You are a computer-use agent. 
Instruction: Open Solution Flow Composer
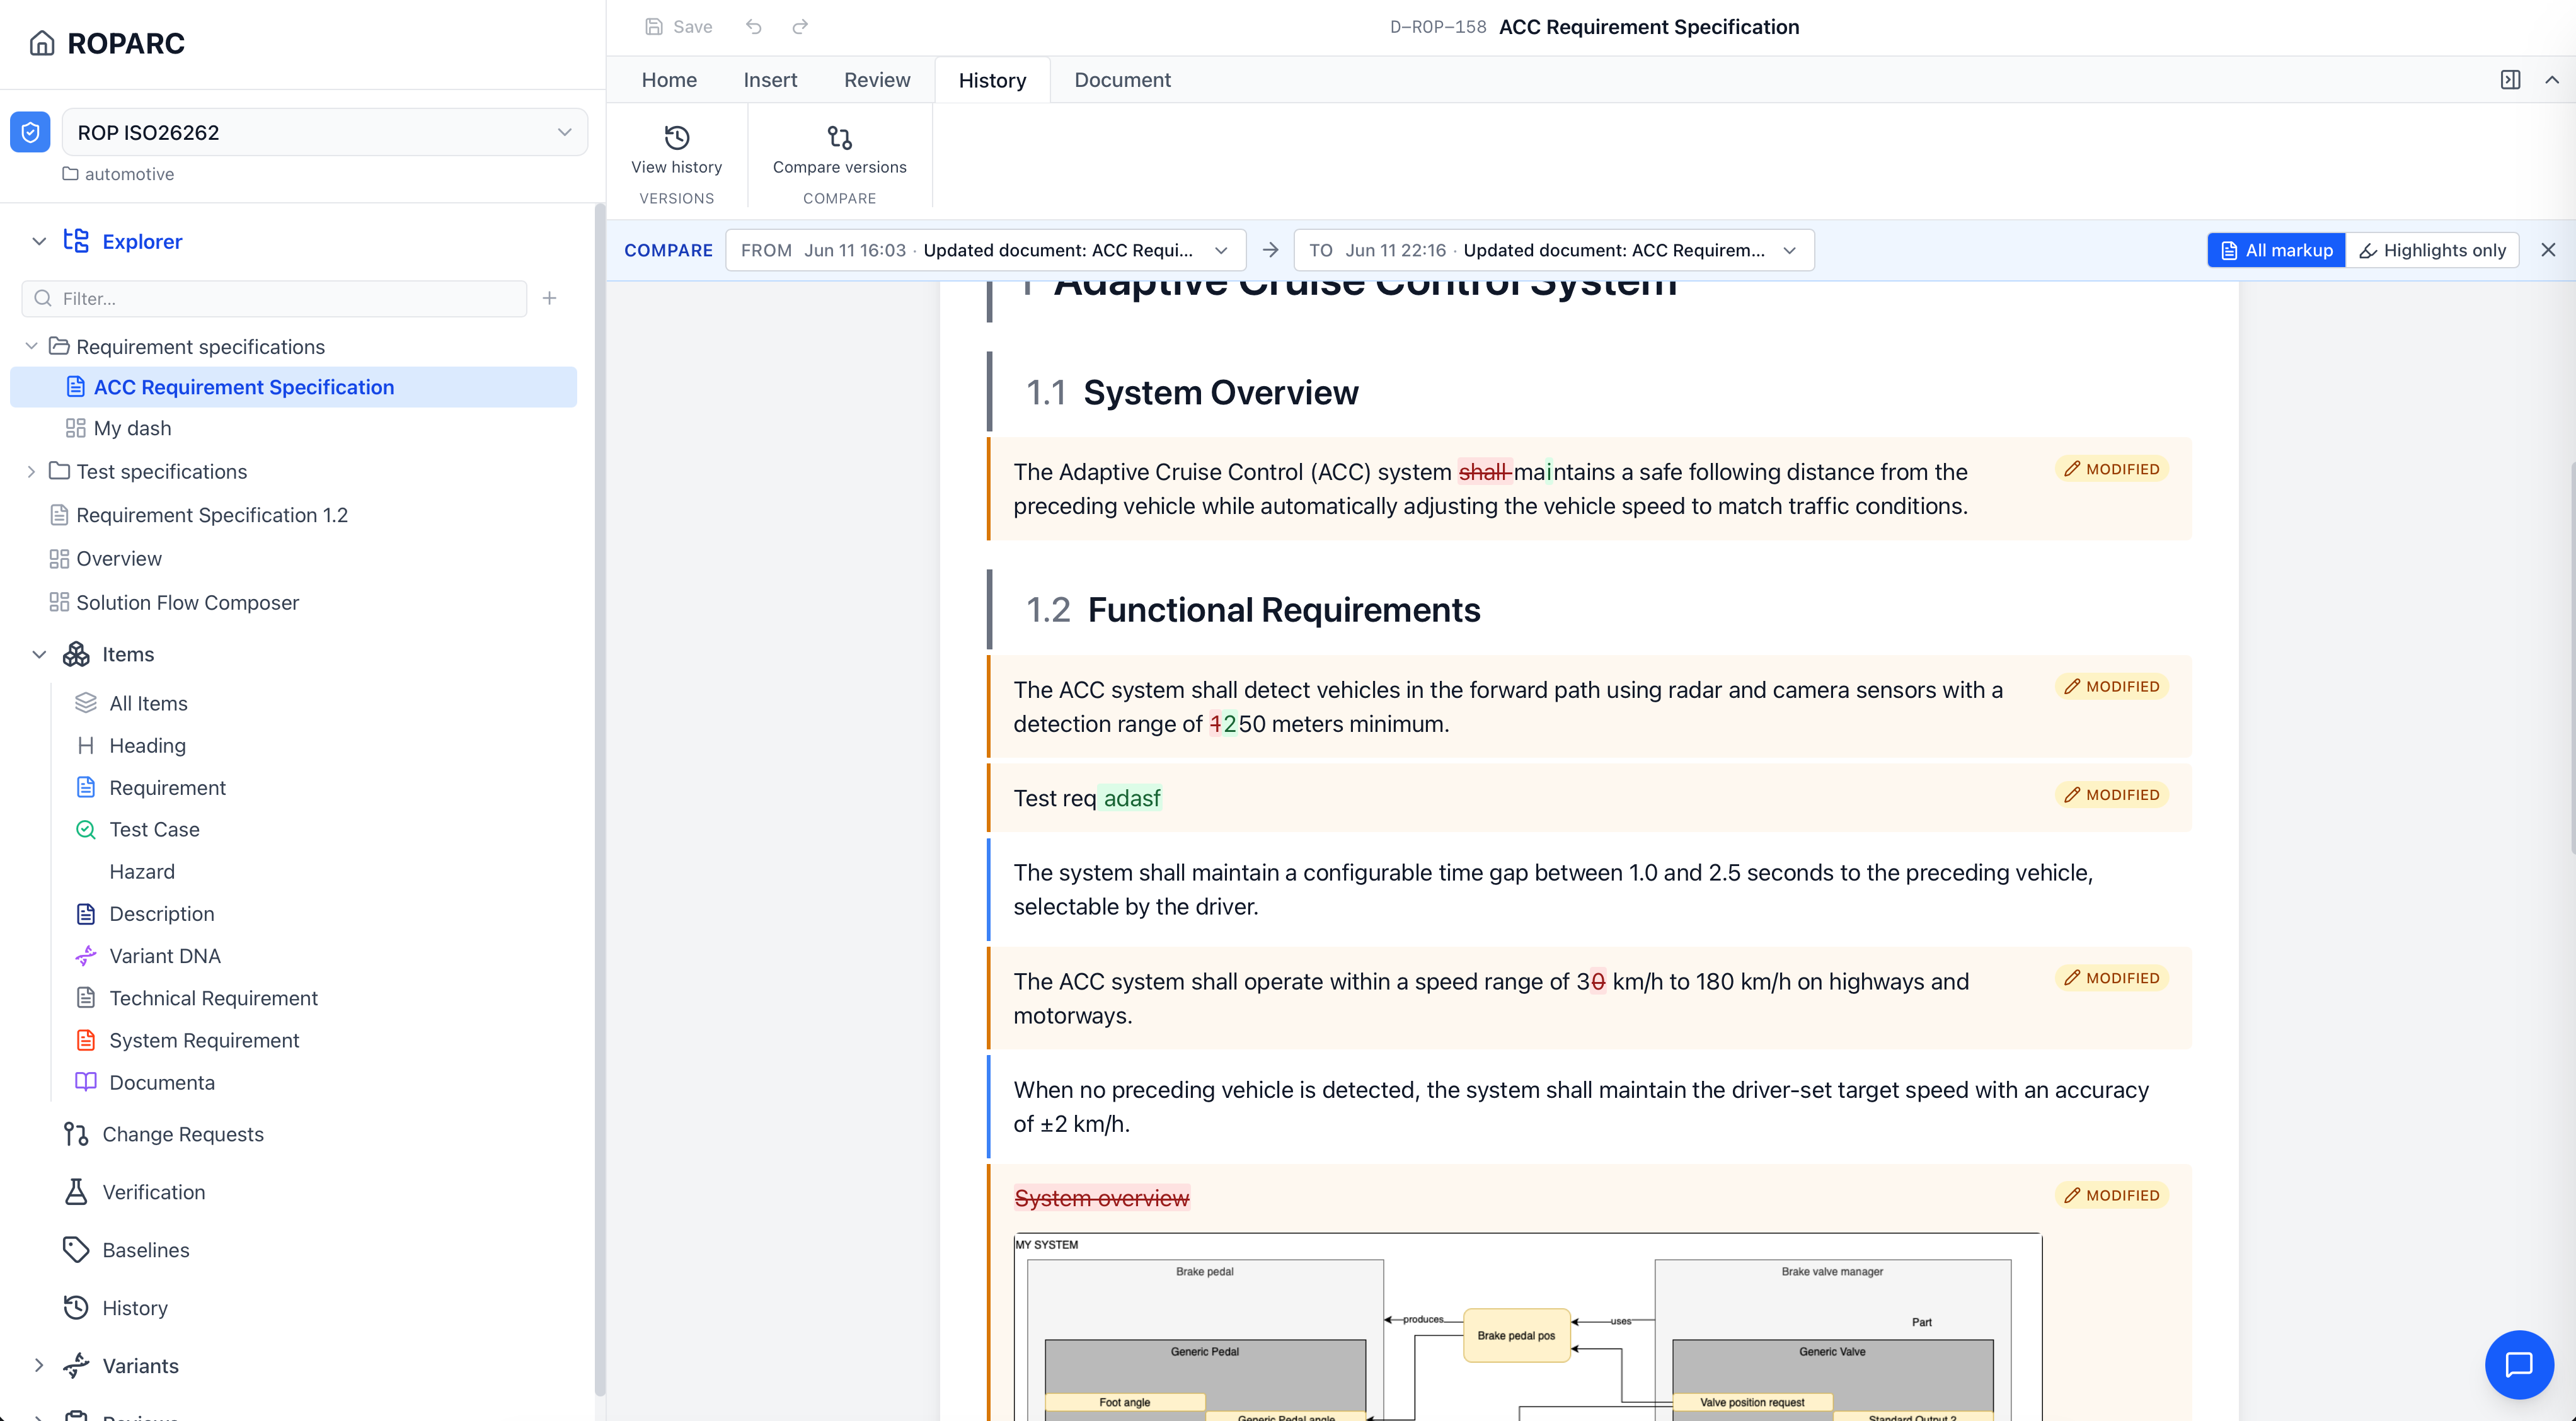coord(187,603)
